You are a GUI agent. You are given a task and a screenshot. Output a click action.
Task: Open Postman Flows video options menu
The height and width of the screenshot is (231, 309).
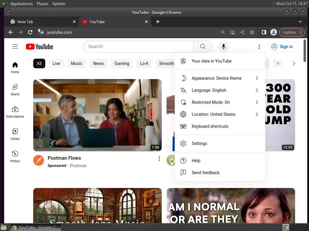(159, 159)
